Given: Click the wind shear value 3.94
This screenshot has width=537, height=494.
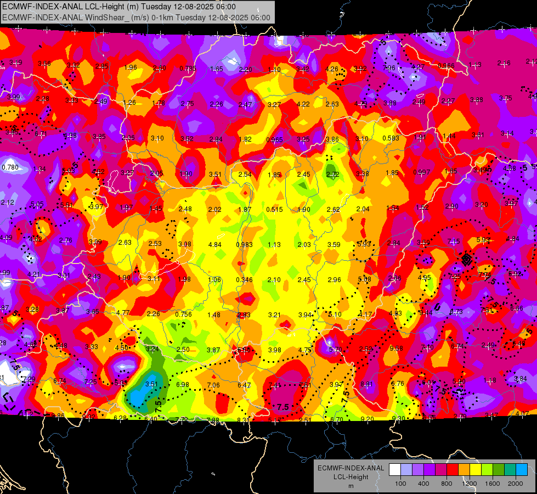Looking at the screenshot, I should coord(305,315).
